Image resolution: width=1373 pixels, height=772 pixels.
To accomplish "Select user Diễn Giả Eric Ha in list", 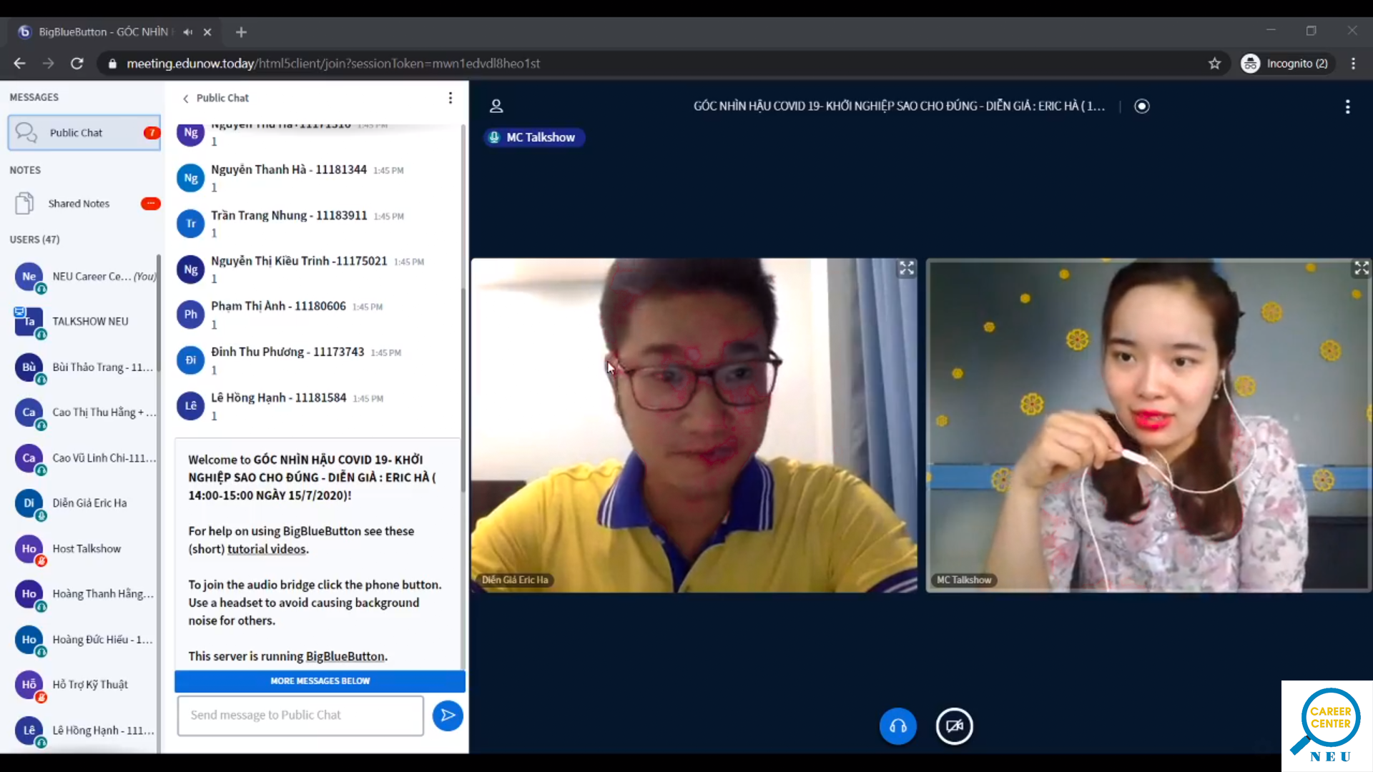I will click(84, 503).
